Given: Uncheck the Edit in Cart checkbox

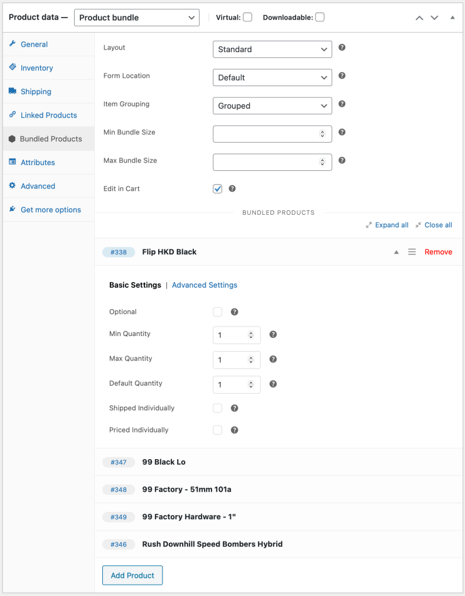Looking at the screenshot, I should click(218, 188).
